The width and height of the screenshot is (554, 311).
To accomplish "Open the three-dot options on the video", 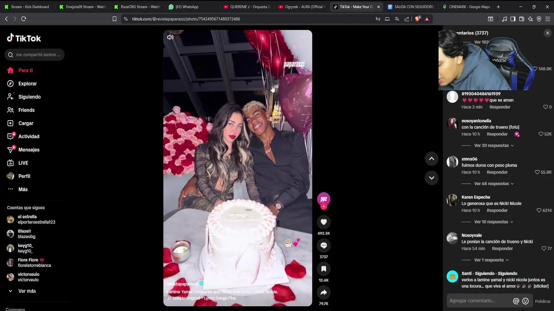I will point(304,37).
